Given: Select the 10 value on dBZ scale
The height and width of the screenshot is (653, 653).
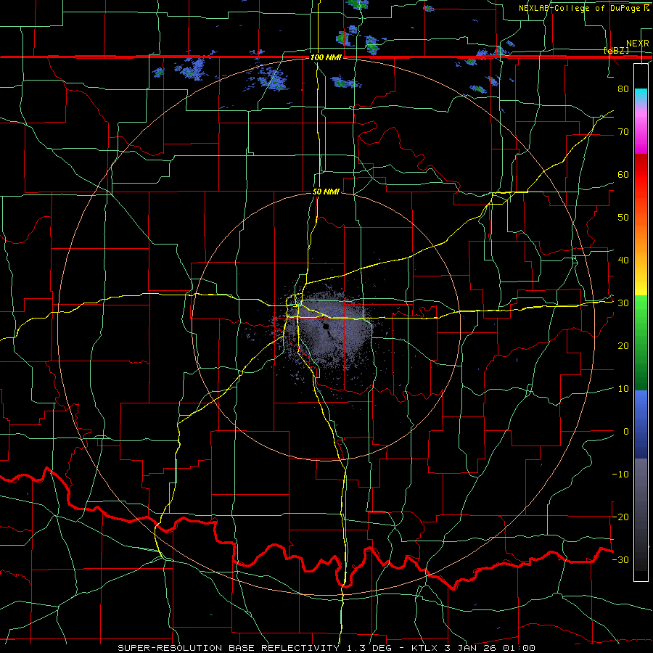Looking at the screenshot, I should [x=623, y=389].
